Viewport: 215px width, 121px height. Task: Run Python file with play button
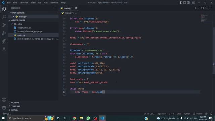tap(196, 8)
